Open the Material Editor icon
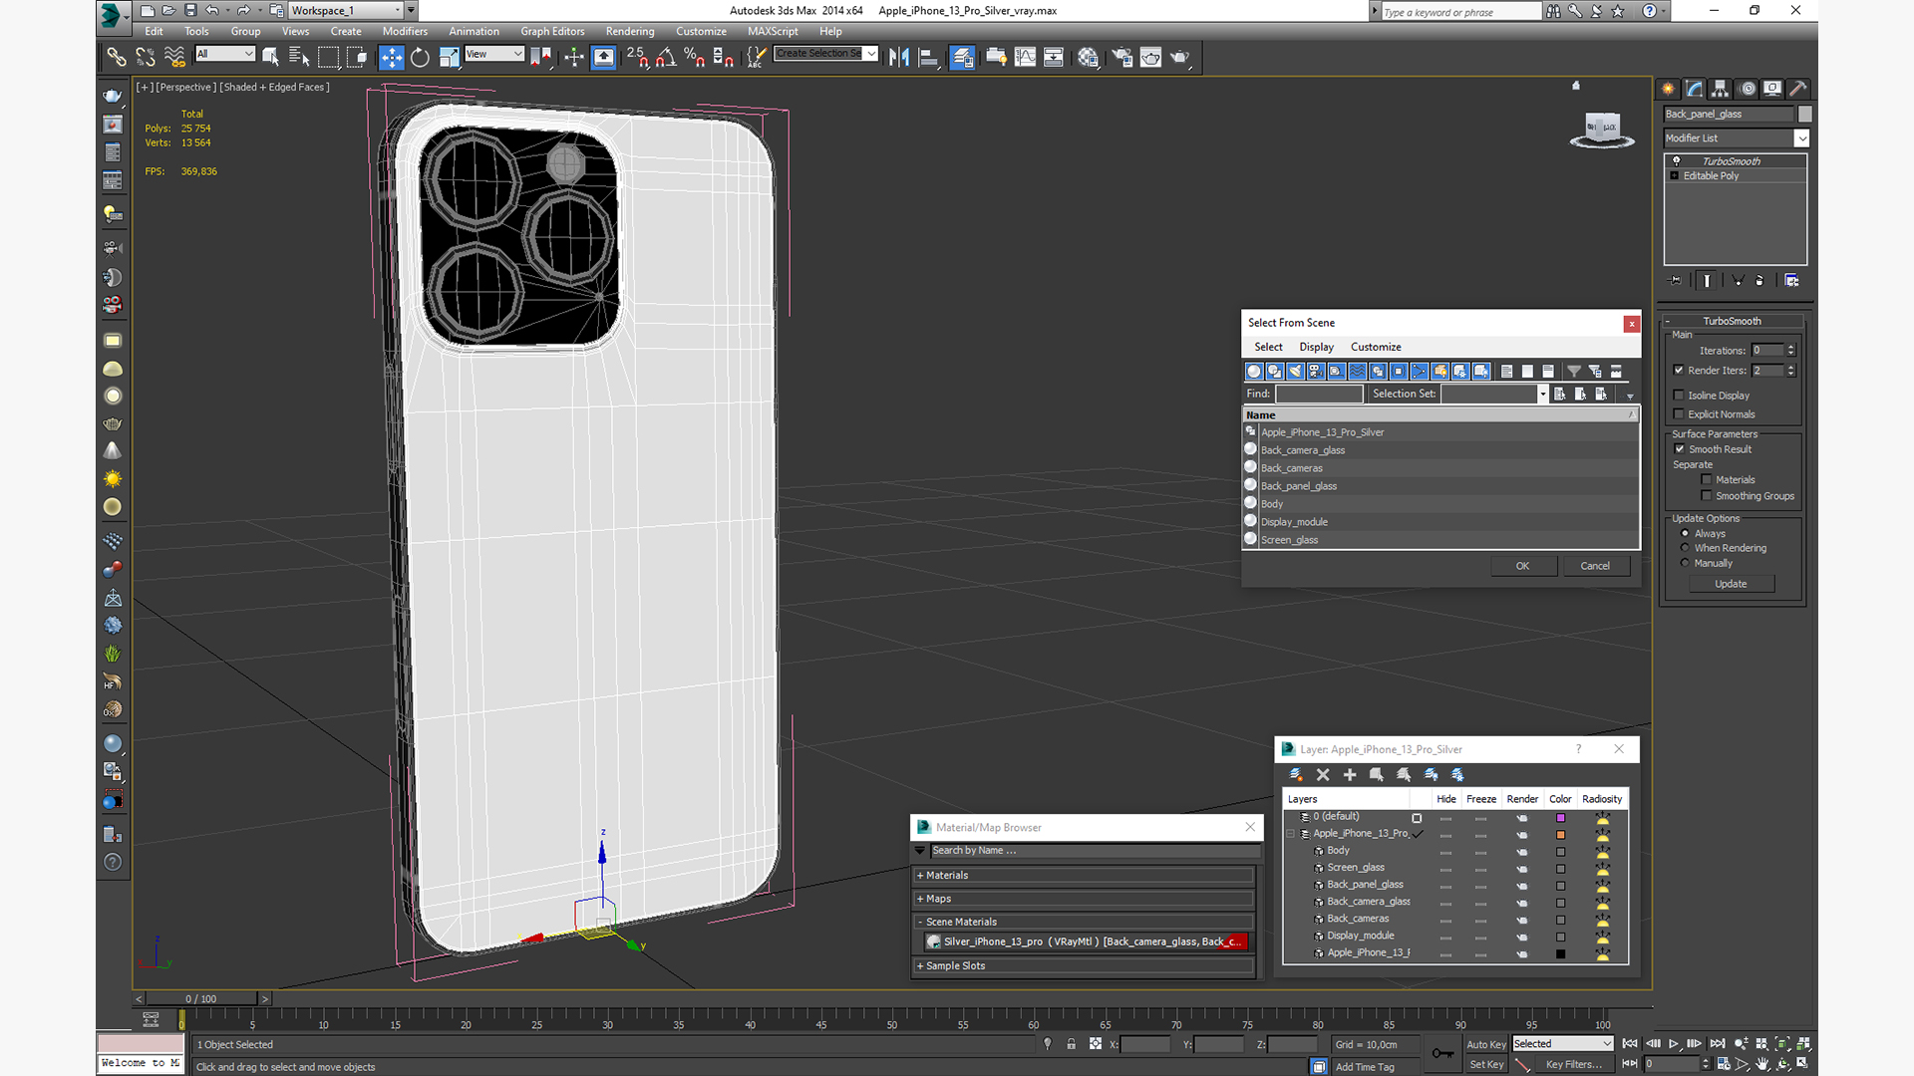This screenshot has width=1914, height=1076. tap(1088, 57)
